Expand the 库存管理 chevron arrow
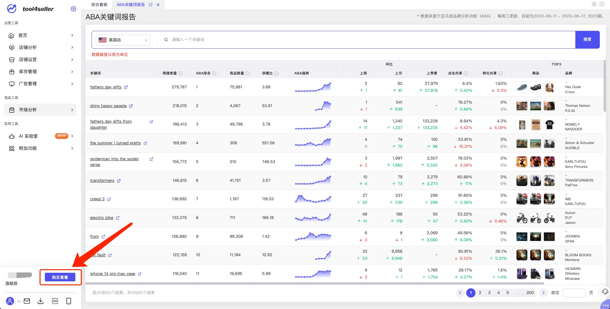Viewport: 610px width, 309px height. (72, 72)
